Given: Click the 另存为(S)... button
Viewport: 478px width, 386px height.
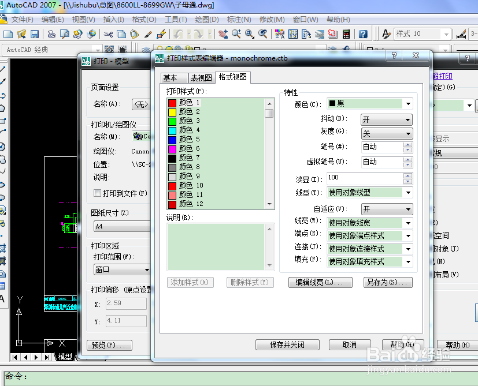Looking at the screenshot, I should click(388, 282).
